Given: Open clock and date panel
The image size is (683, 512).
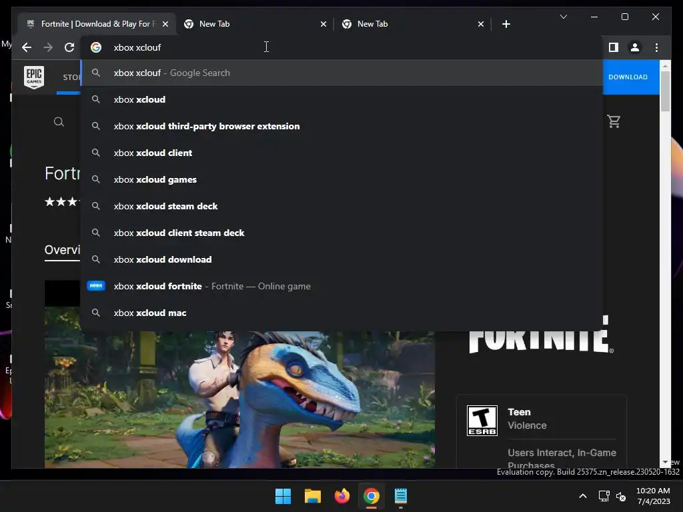Looking at the screenshot, I should click(x=653, y=496).
